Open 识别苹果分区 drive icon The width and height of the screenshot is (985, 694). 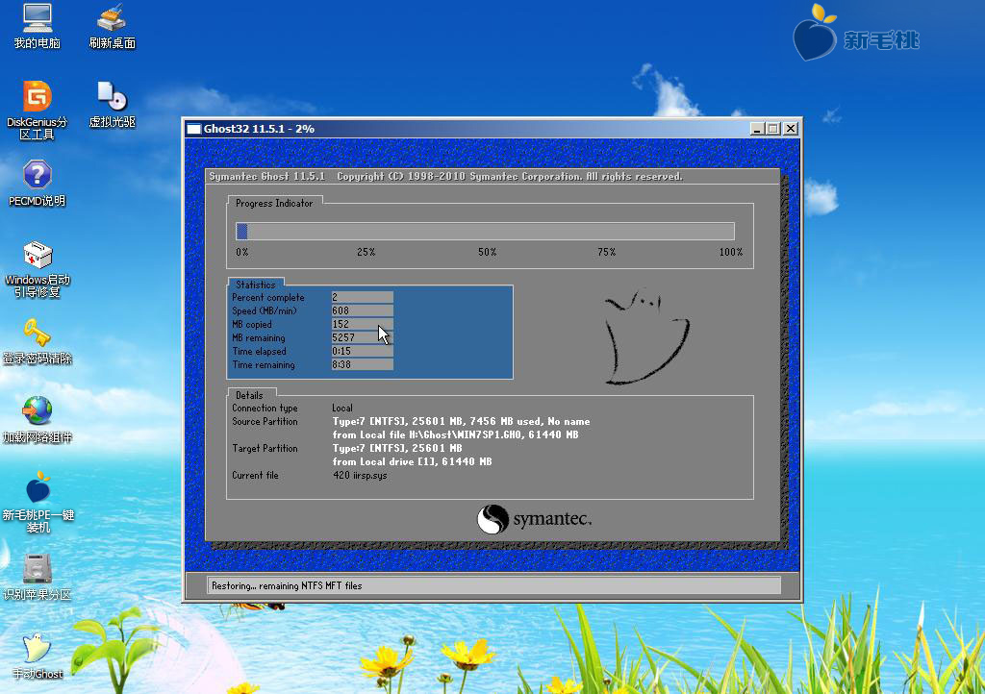point(38,578)
